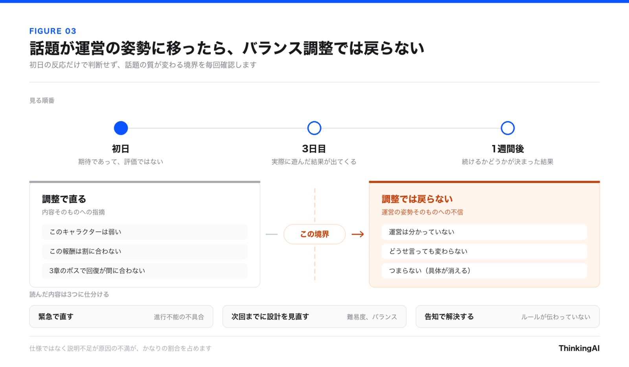629x367 pixels.
Task: Select the 3章のボスで回復が間に合わない row
Action: coord(145,271)
